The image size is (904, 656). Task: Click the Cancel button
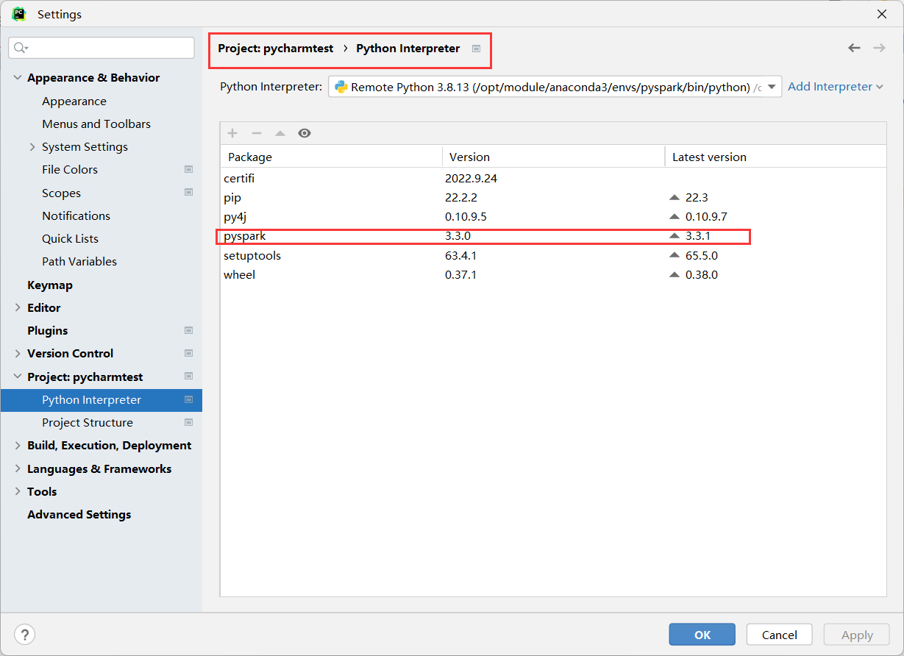pyautogui.click(x=780, y=635)
